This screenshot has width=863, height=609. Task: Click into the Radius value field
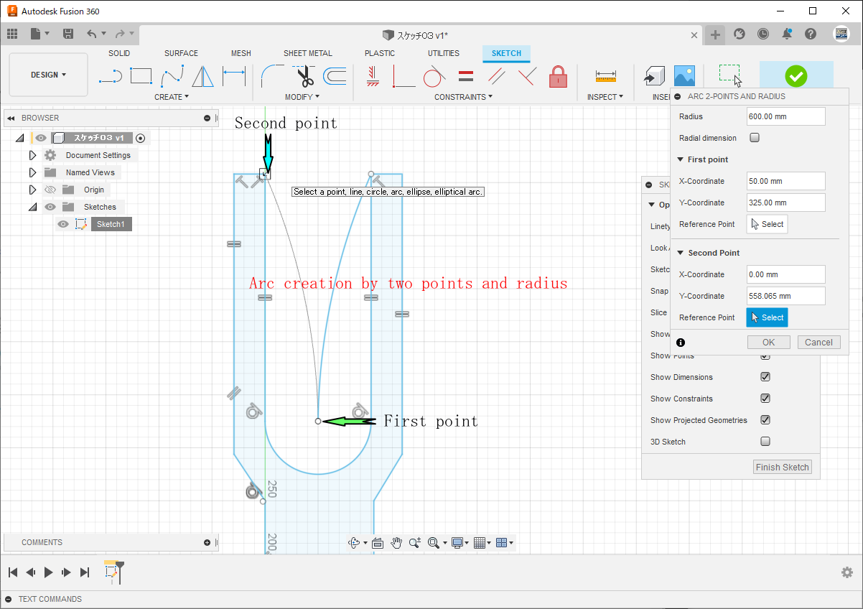[x=785, y=116]
